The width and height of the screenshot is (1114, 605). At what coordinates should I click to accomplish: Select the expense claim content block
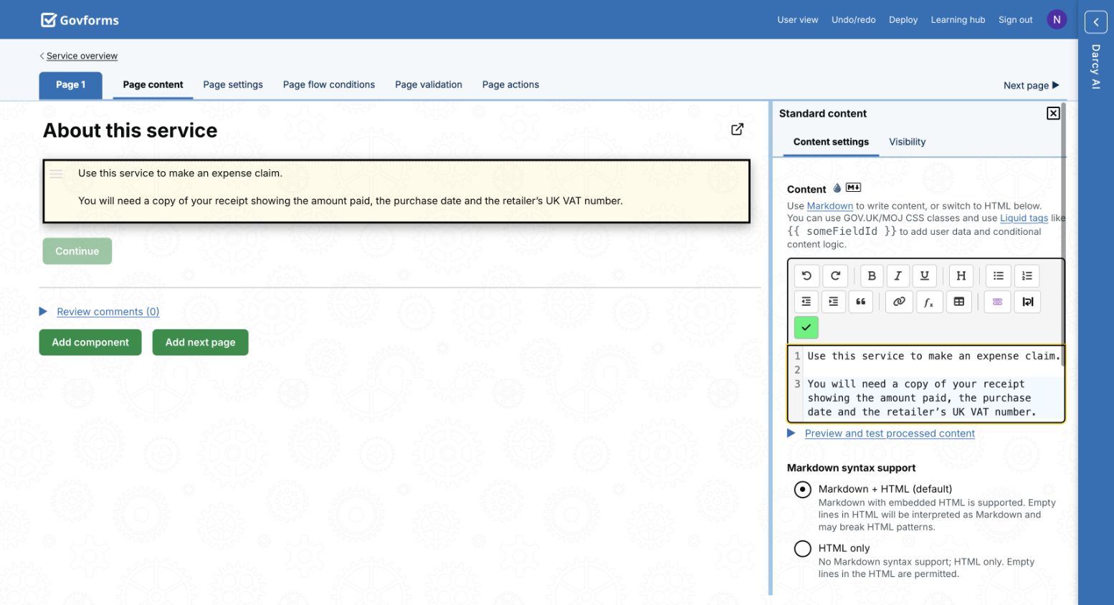click(396, 191)
